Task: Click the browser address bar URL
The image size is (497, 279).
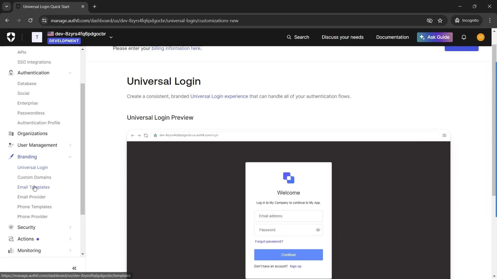Action: click(144, 20)
